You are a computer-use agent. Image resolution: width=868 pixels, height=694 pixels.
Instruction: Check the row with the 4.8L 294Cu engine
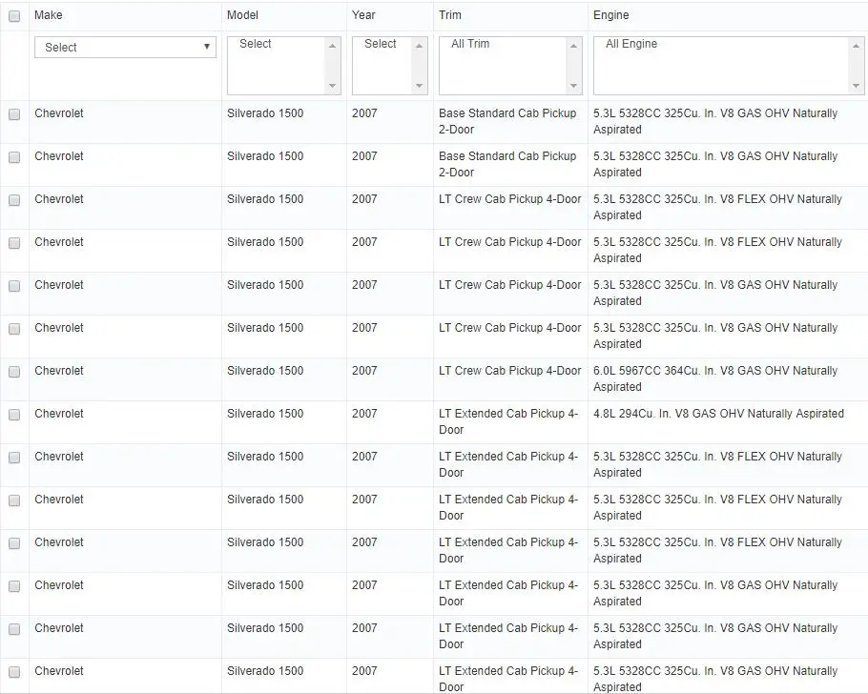coord(14,415)
